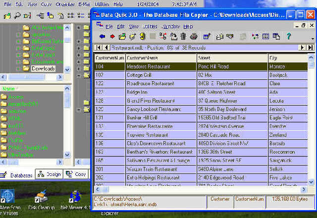Click the blue left arrow toolbar icon

coord(103,37)
